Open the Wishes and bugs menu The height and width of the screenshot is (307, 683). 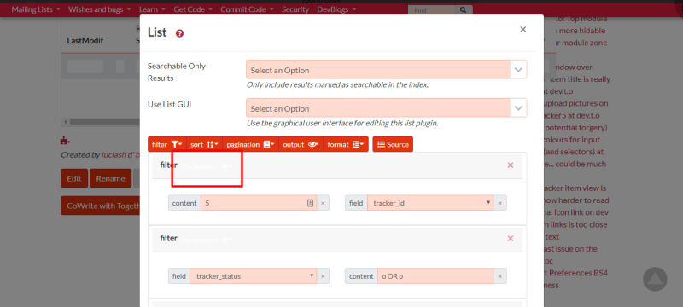pyautogui.click(x=100, y=9)
